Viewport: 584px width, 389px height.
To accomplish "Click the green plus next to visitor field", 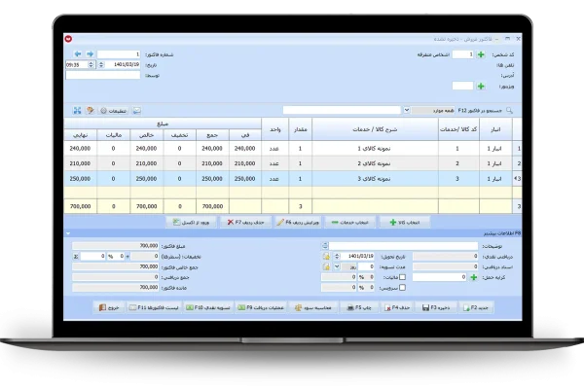I will point(481,86).
